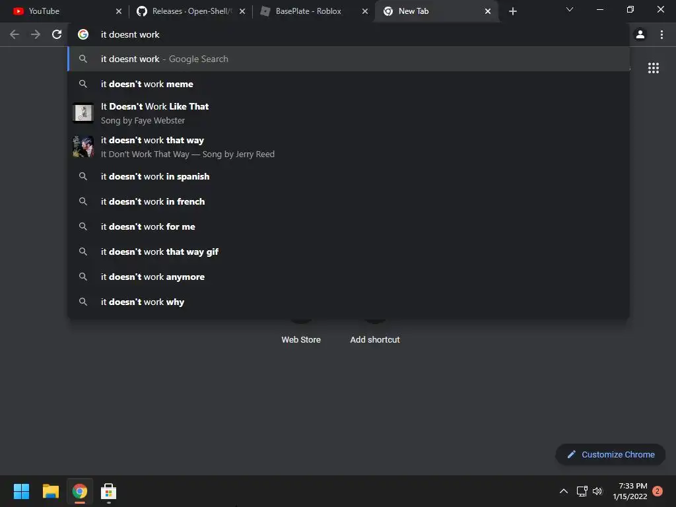
Task: Choose 'It Doesn't Work Like That' song suggestion
Action: click(349, 113)
